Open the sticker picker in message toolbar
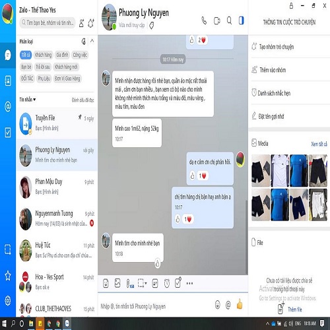The width and height of the screenshot is (330, 330). (x=106, y=283)
